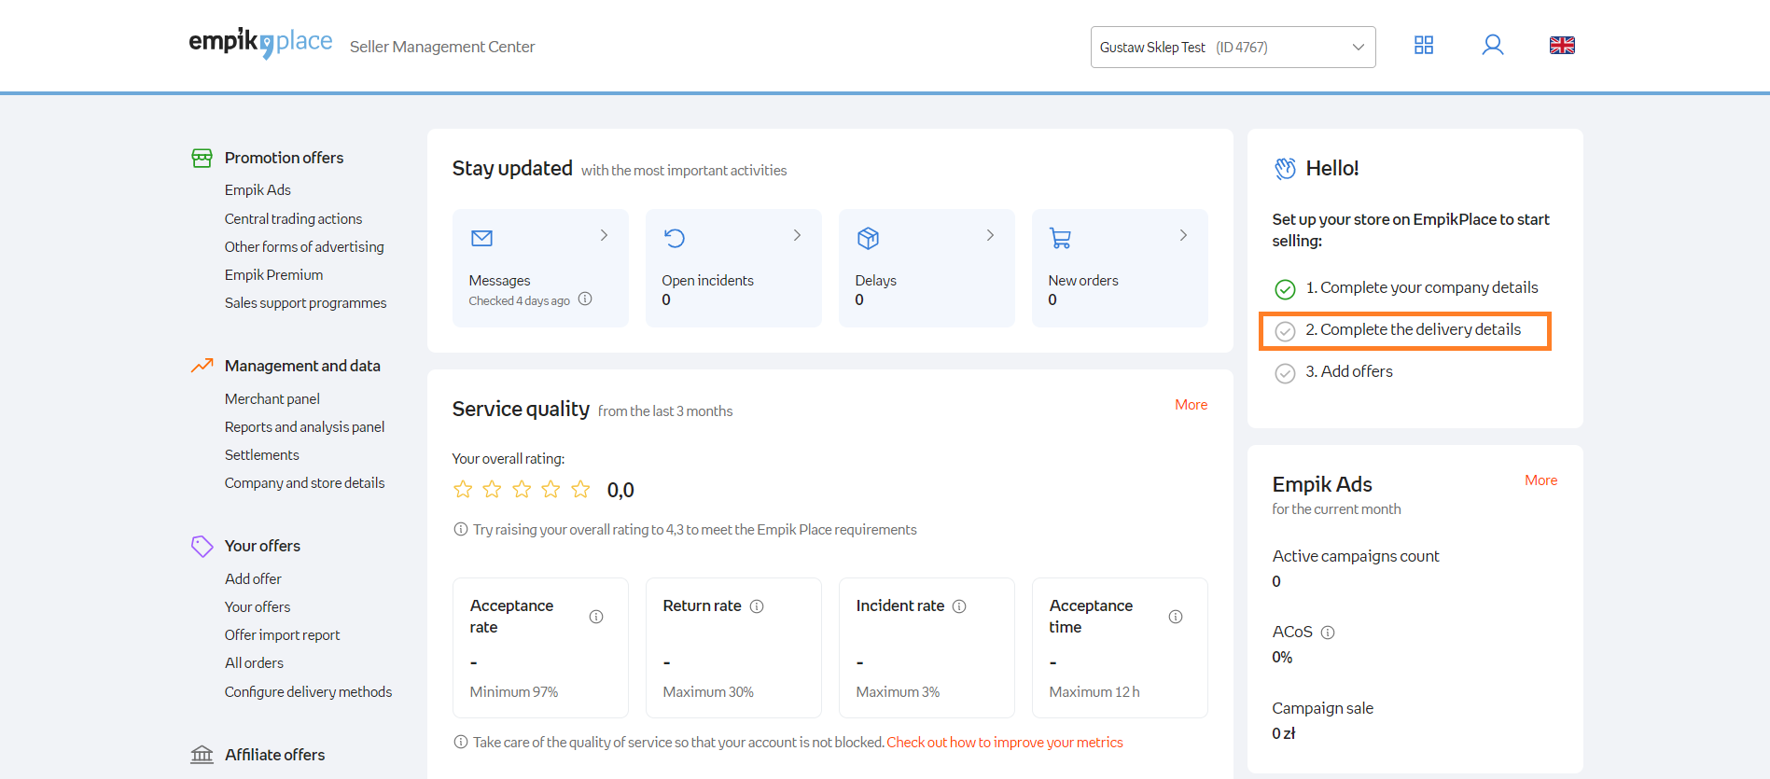Click More link in Service quality
This screenshot has height=779, width=1770.
[x=1191, y=405]
